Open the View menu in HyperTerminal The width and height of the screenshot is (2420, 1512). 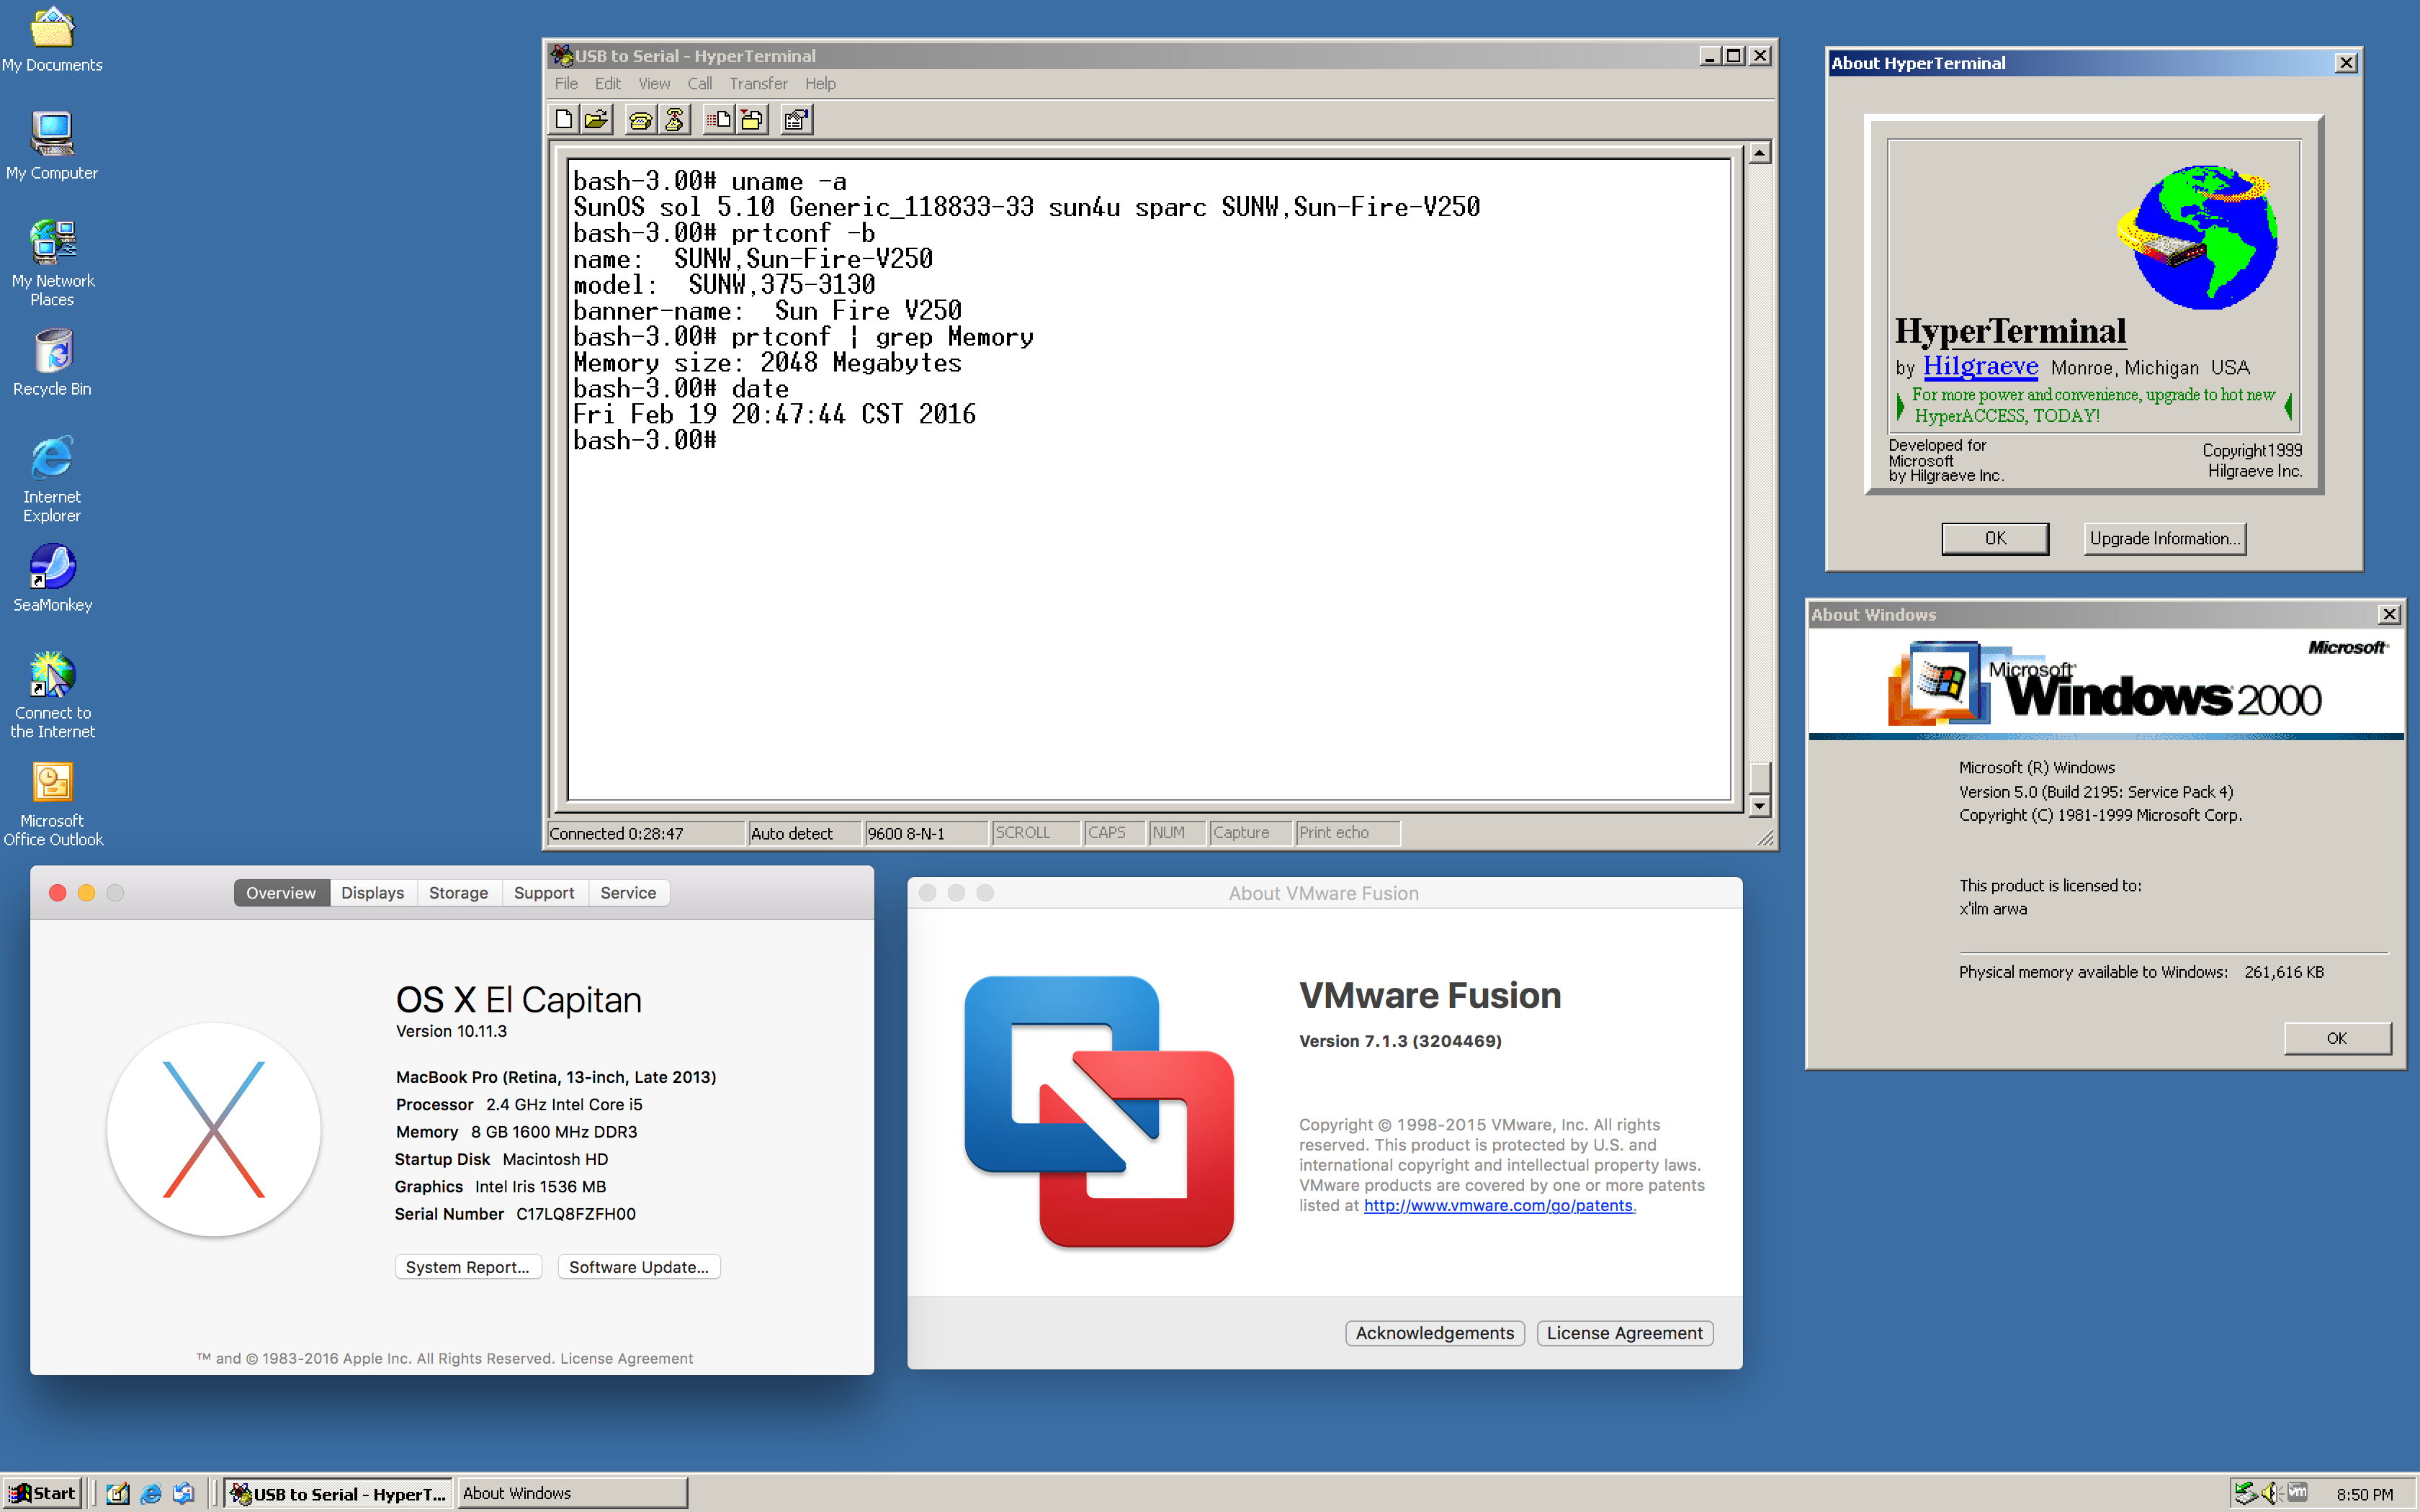pyautogui.click(x=654, y=84)
